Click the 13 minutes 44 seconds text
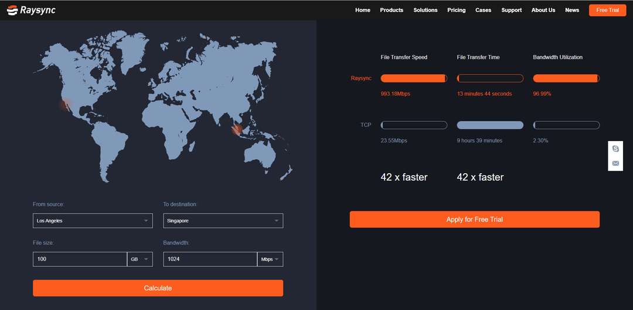Screen dimensions: 633x310 pyautogui.click(x=484, y=94)
